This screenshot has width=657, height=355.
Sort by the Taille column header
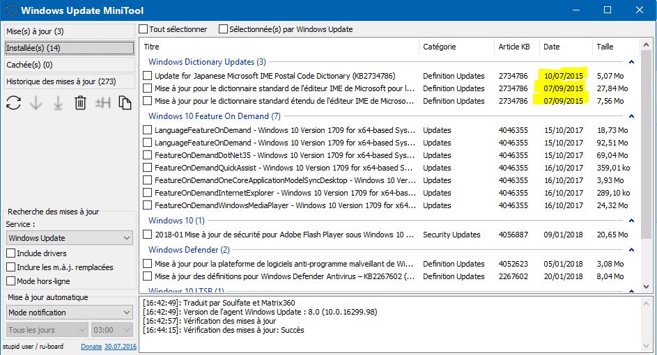(616, 47)
